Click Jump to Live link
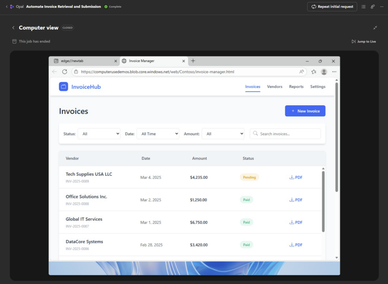 (x=364, y=41)
